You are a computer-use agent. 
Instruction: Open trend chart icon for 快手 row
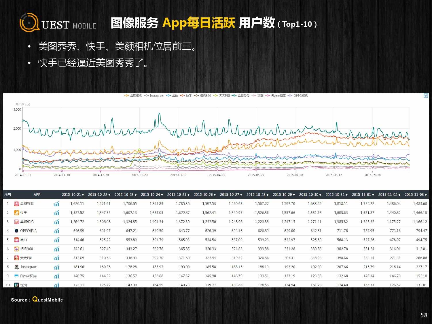(56, 213)
